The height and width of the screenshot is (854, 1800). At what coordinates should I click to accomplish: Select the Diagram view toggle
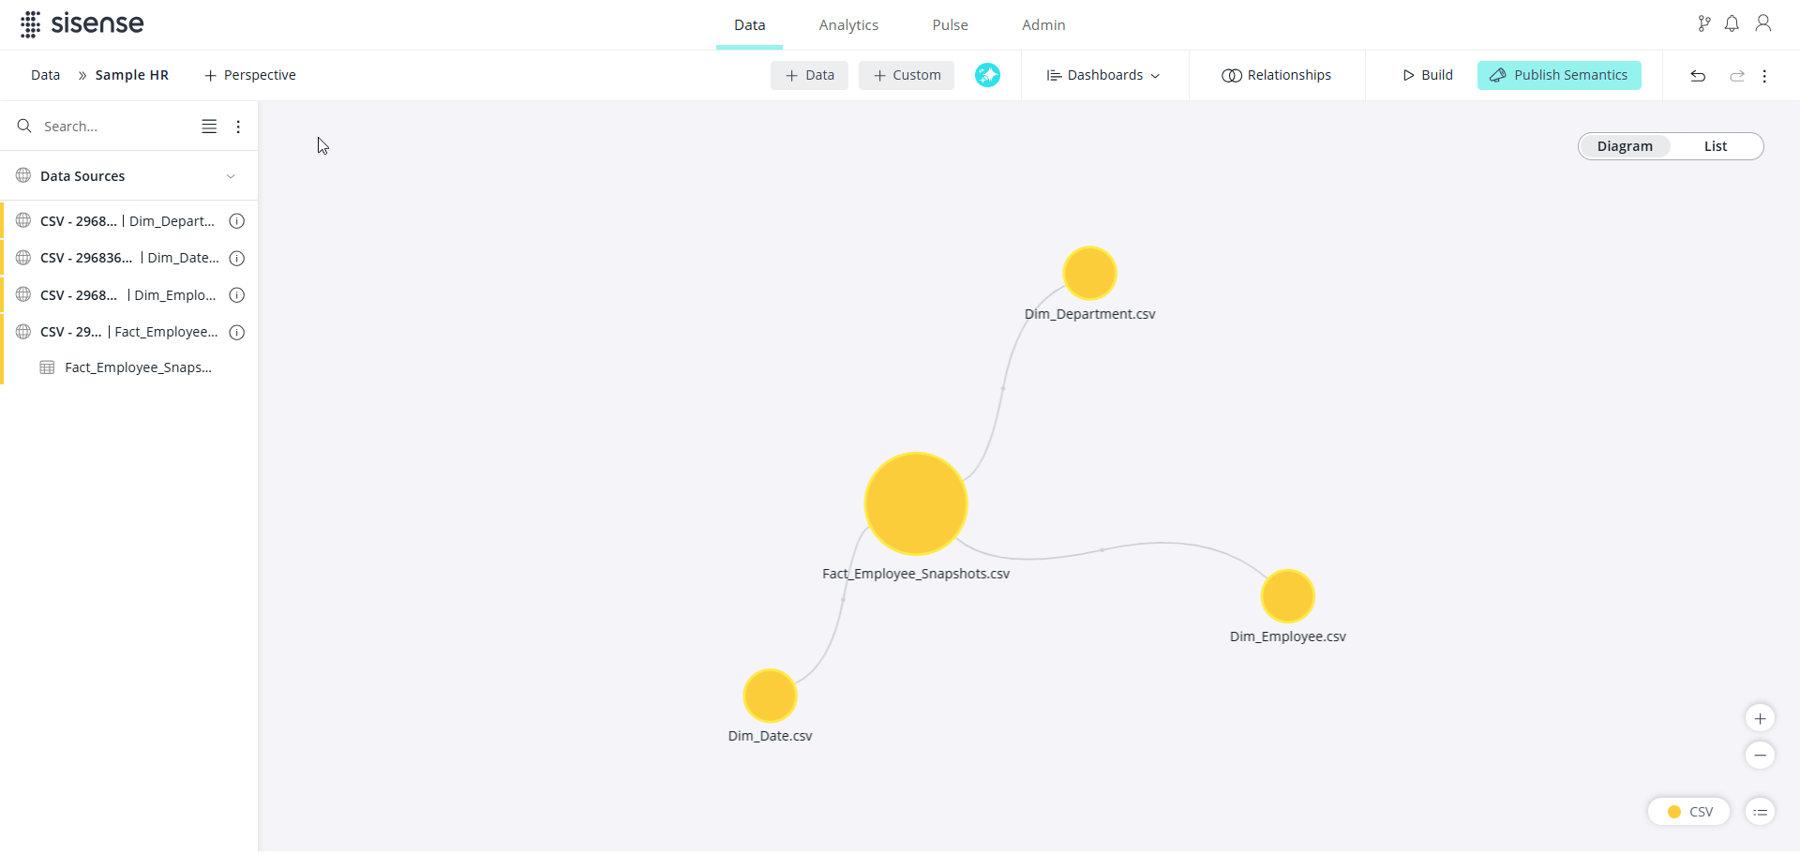(1624, 146)
